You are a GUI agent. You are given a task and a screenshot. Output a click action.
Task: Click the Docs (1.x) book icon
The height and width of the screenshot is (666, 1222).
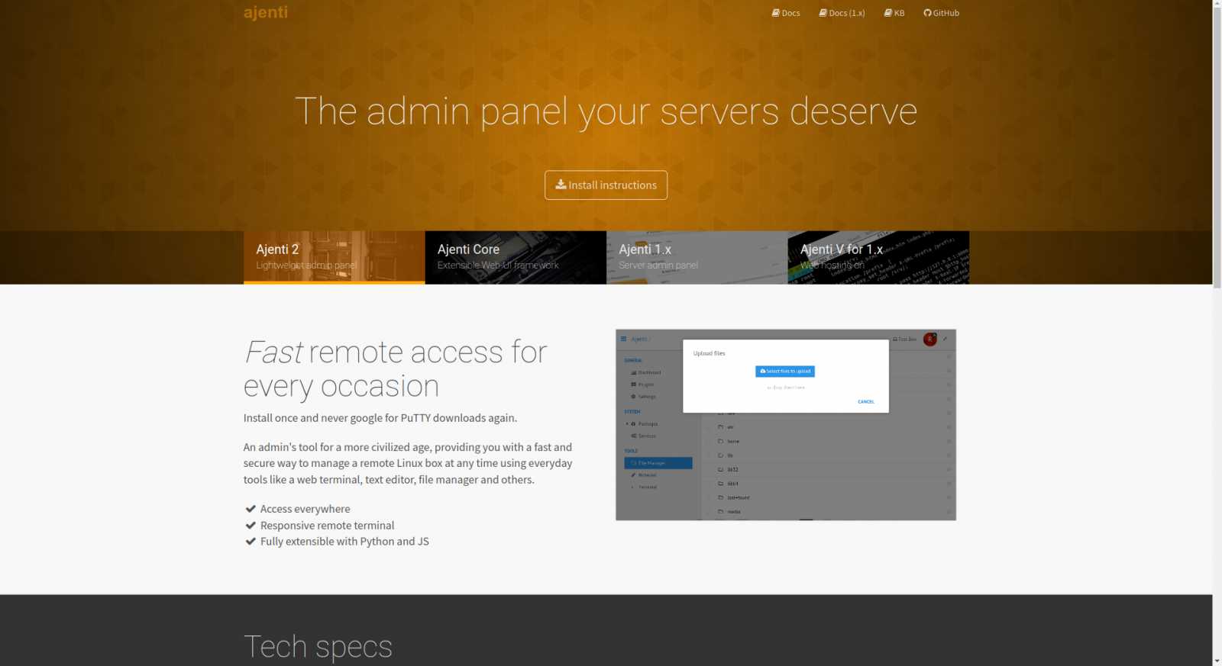click(x=823, y=13)
